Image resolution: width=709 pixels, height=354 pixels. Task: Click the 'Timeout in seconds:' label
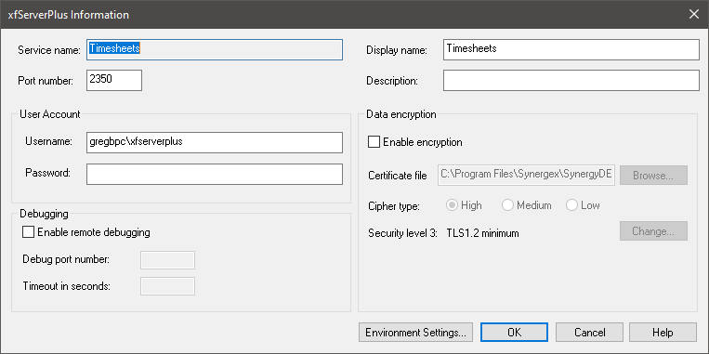(x=67, y=286)
